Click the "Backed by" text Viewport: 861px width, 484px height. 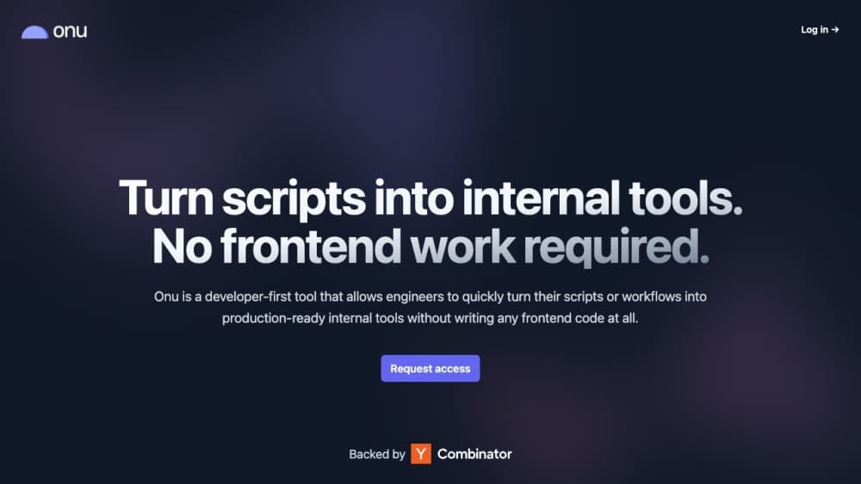pyautogui.click(x=377, y=454)
